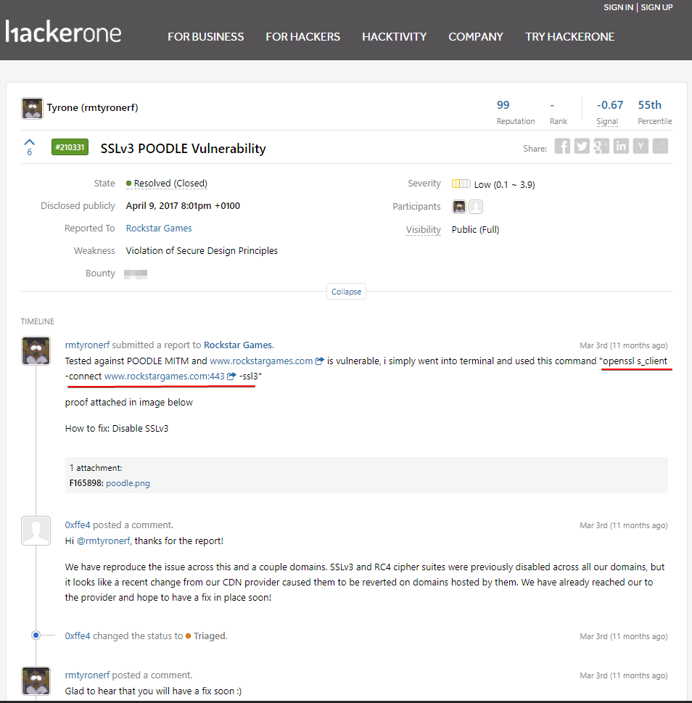Open Rockstar Games in Reported To
Image resolution: width=692 pixels, height=703 pixels.
click(159, 229)
